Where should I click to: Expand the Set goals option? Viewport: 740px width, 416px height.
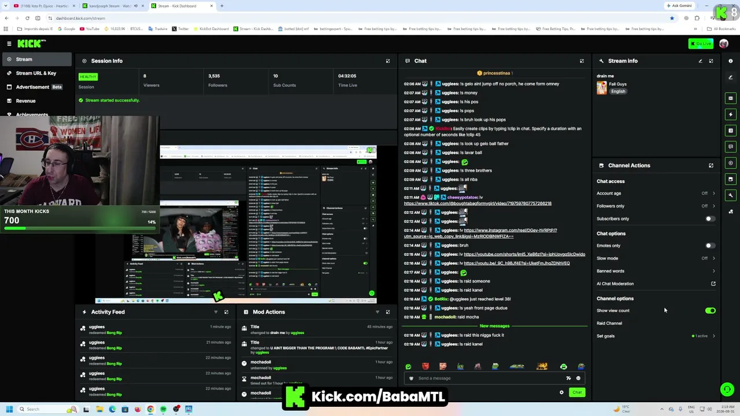(x=656, y=336)
